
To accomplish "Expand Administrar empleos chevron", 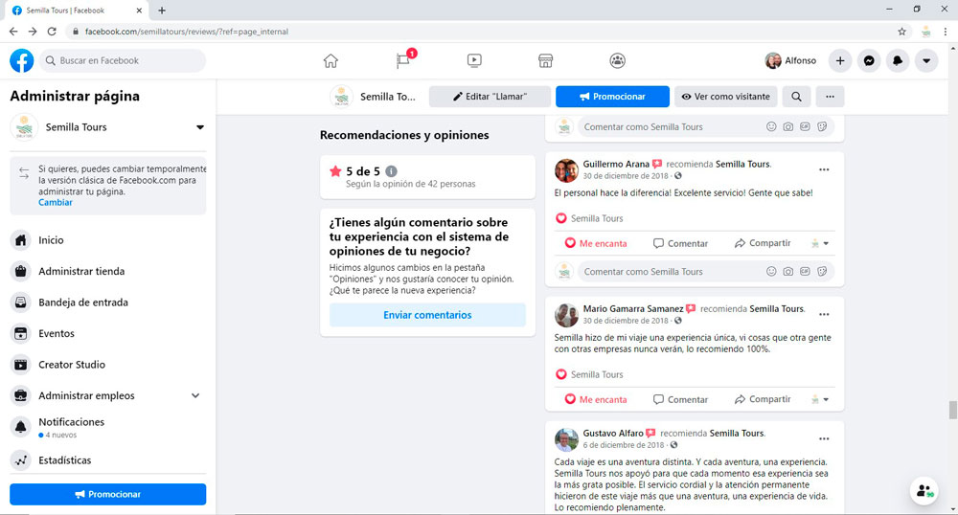I will [195, 395].
